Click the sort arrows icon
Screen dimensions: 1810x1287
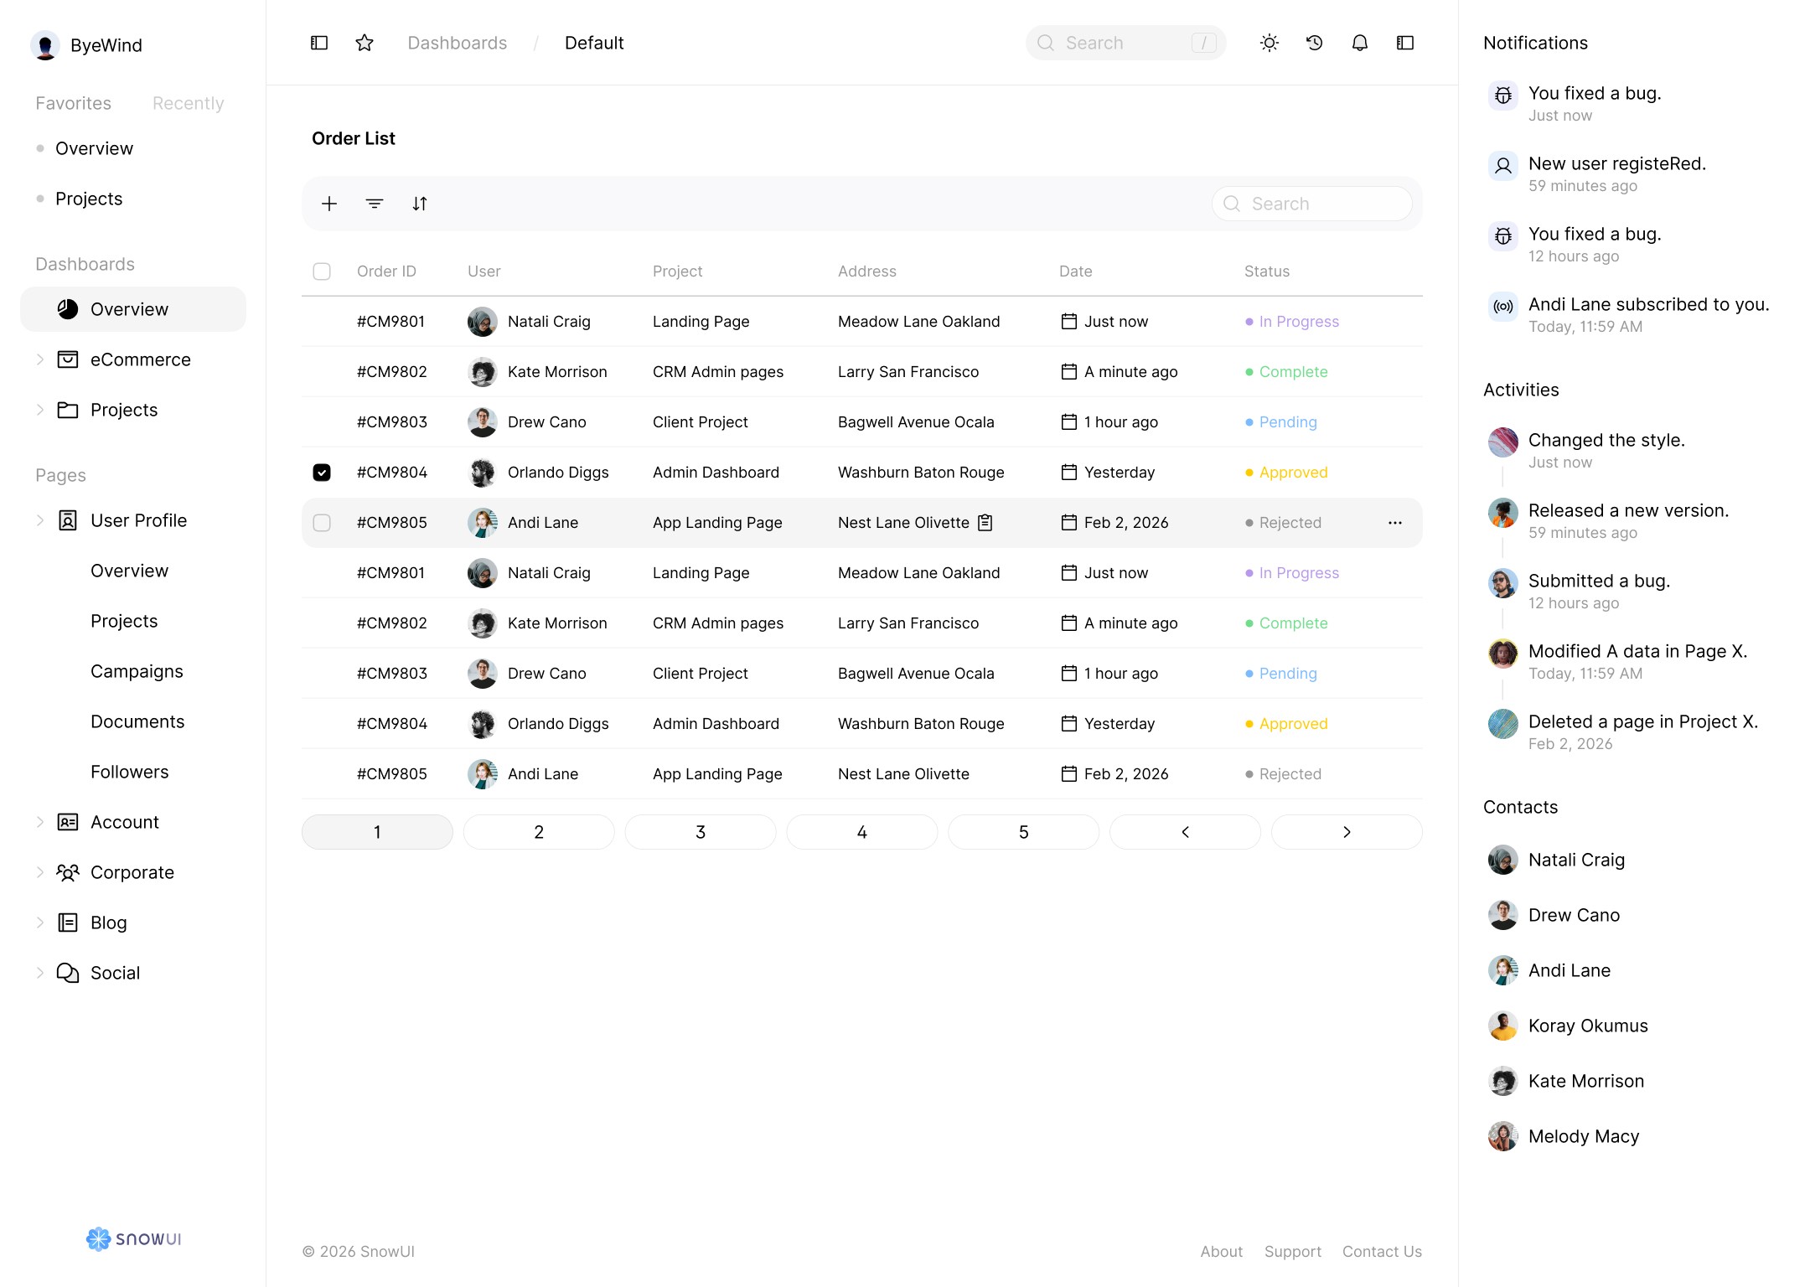coord(420,204)
